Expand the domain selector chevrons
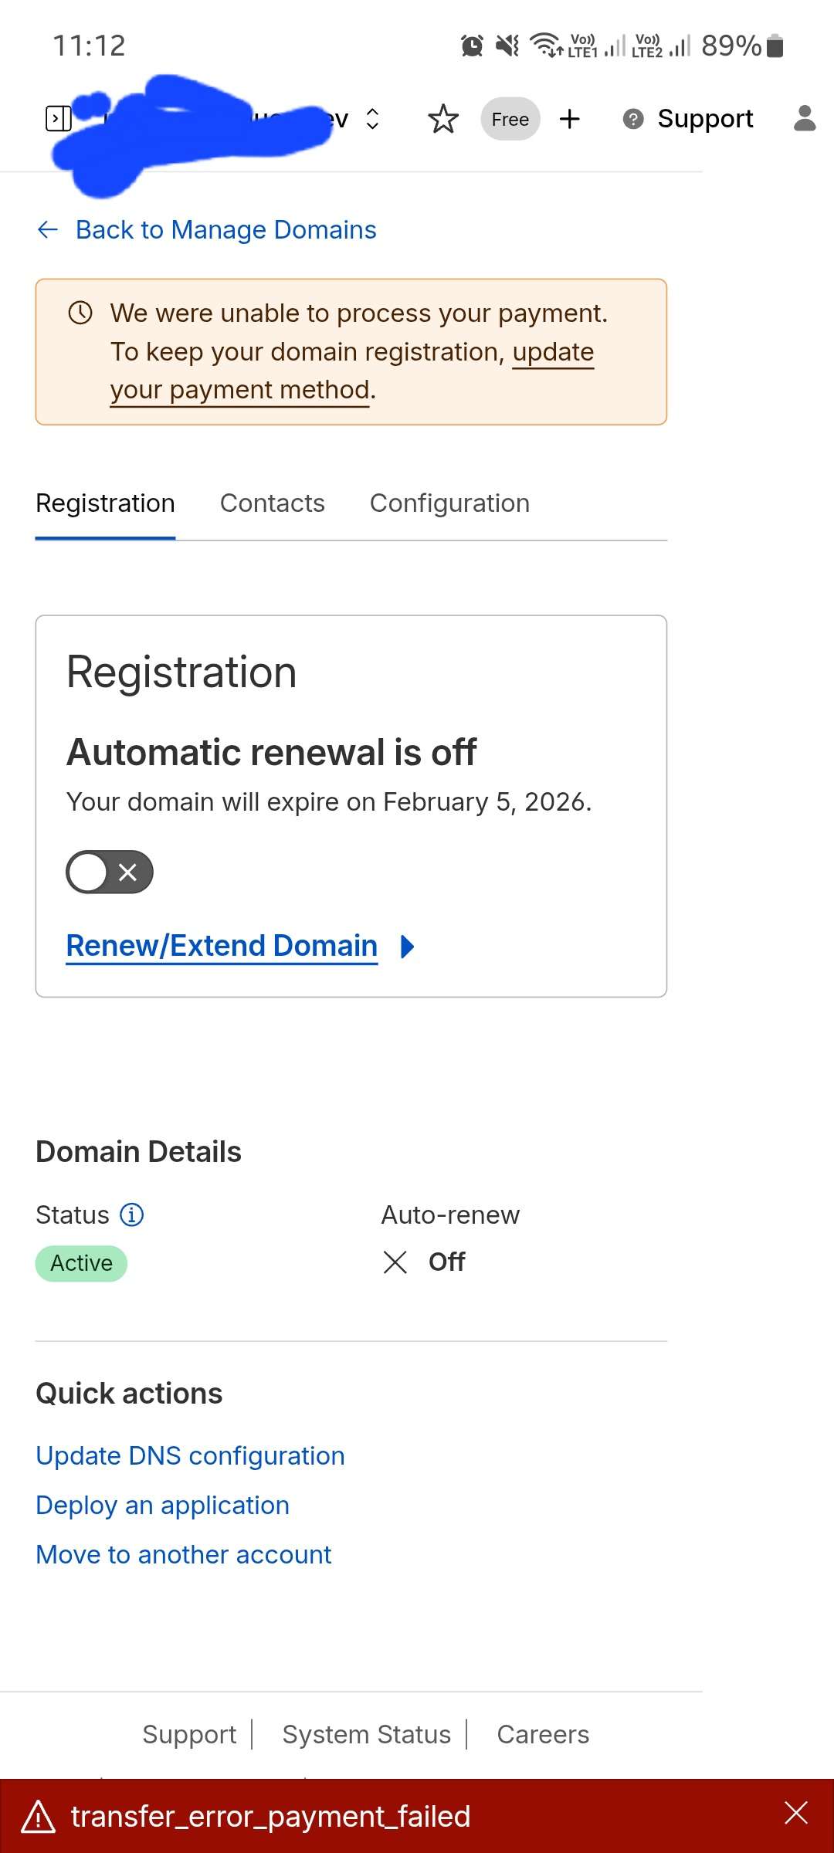The image size is (834, 1853). (372, 119)
